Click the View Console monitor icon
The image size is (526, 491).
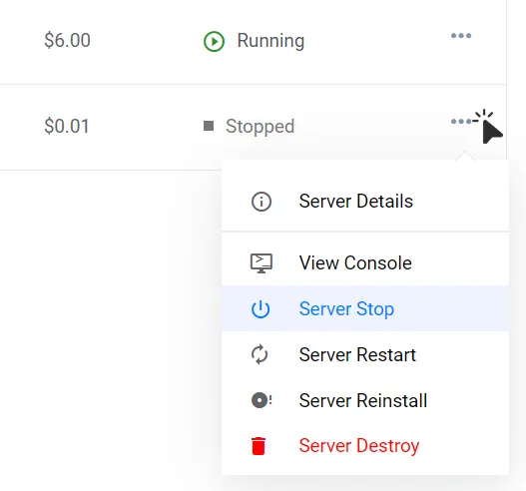coord(262,263)
